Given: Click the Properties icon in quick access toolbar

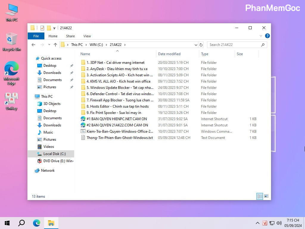Looking at the screenshot, I should point(42,28).
